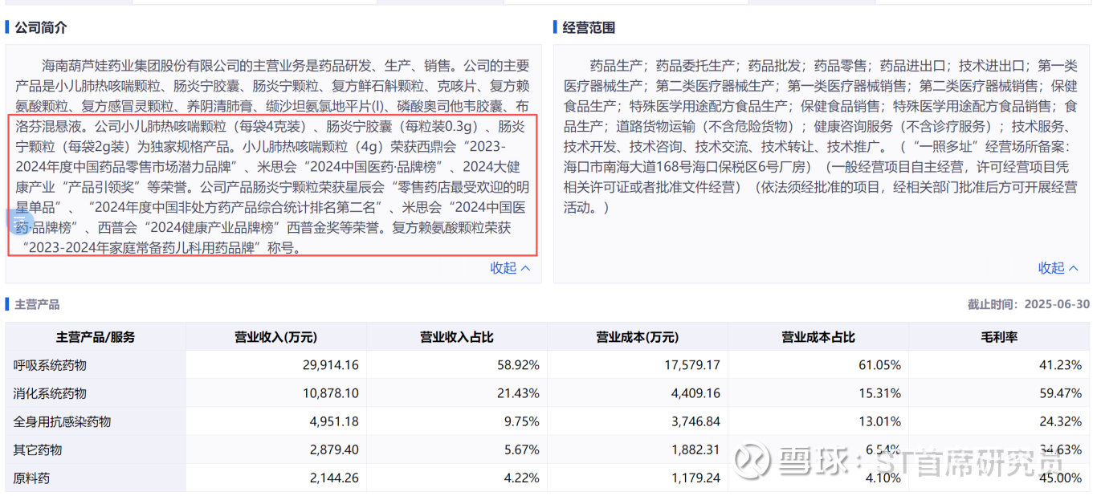Click the 主营产品/服务 column header
Viewport: 1097px width, 496px height.
point(96,337)
